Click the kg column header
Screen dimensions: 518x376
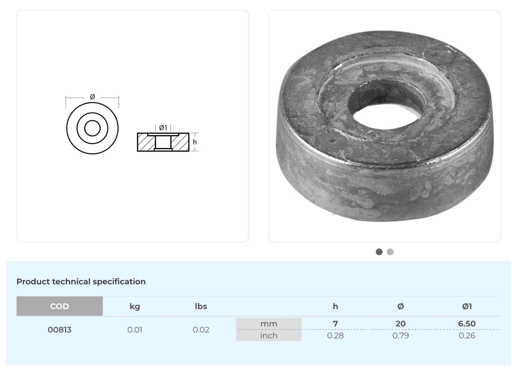pos(135,306)
